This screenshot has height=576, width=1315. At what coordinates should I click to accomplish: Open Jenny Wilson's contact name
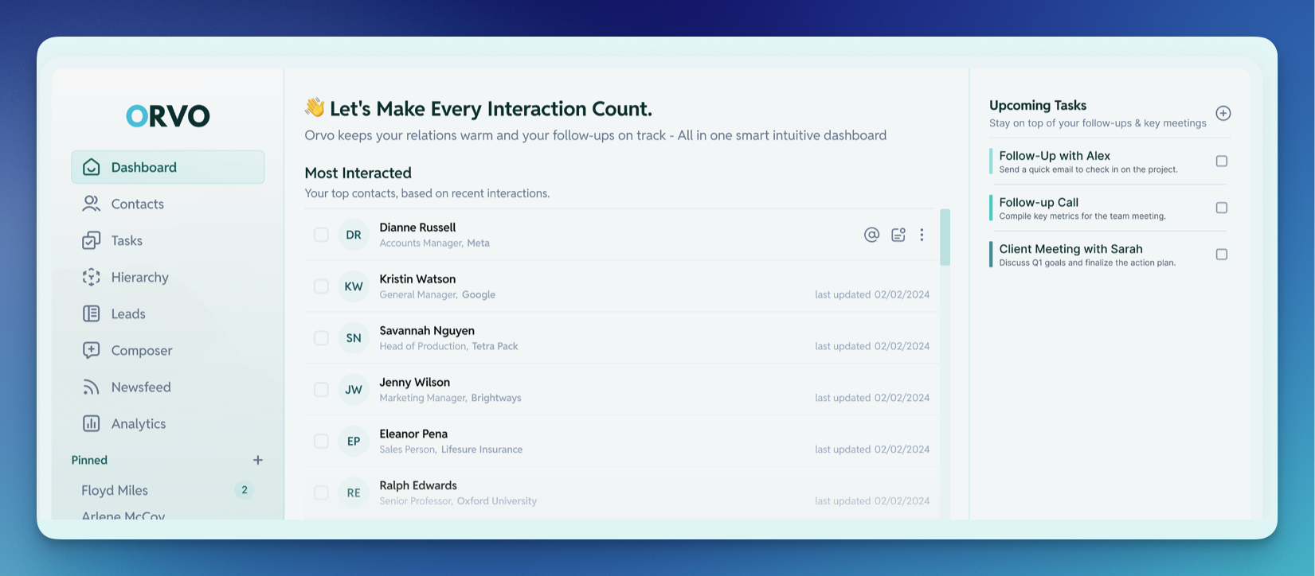414,383
